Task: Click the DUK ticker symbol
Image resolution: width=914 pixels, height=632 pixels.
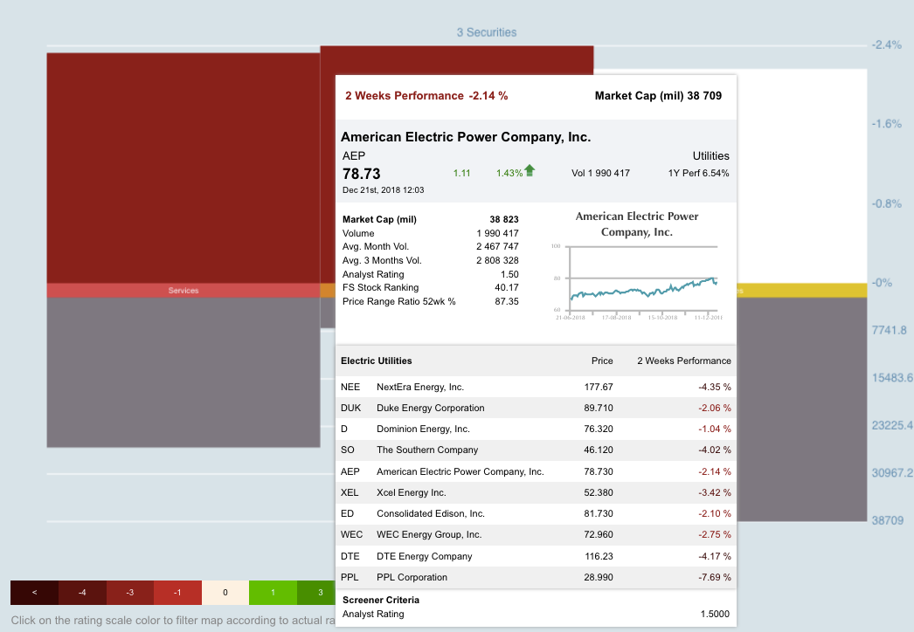Action: coord(351,408)
